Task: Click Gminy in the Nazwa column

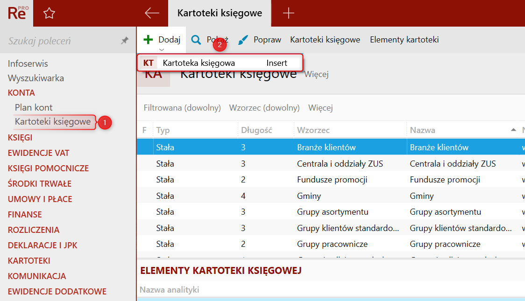Action: 421,196
